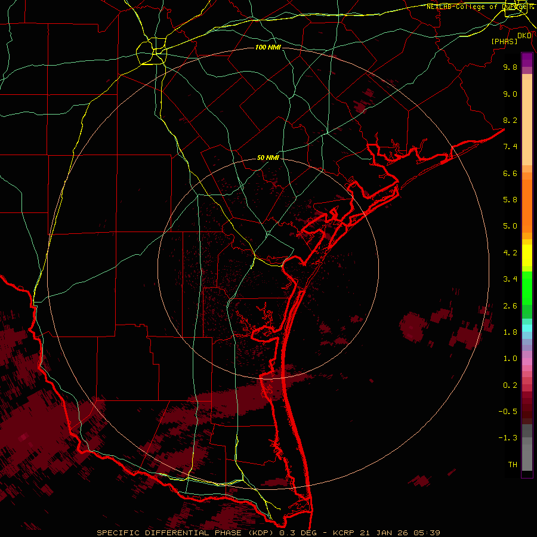The image size is (537, 537).
Task: Click the 1.0 scale label
Action: [510, 359]
